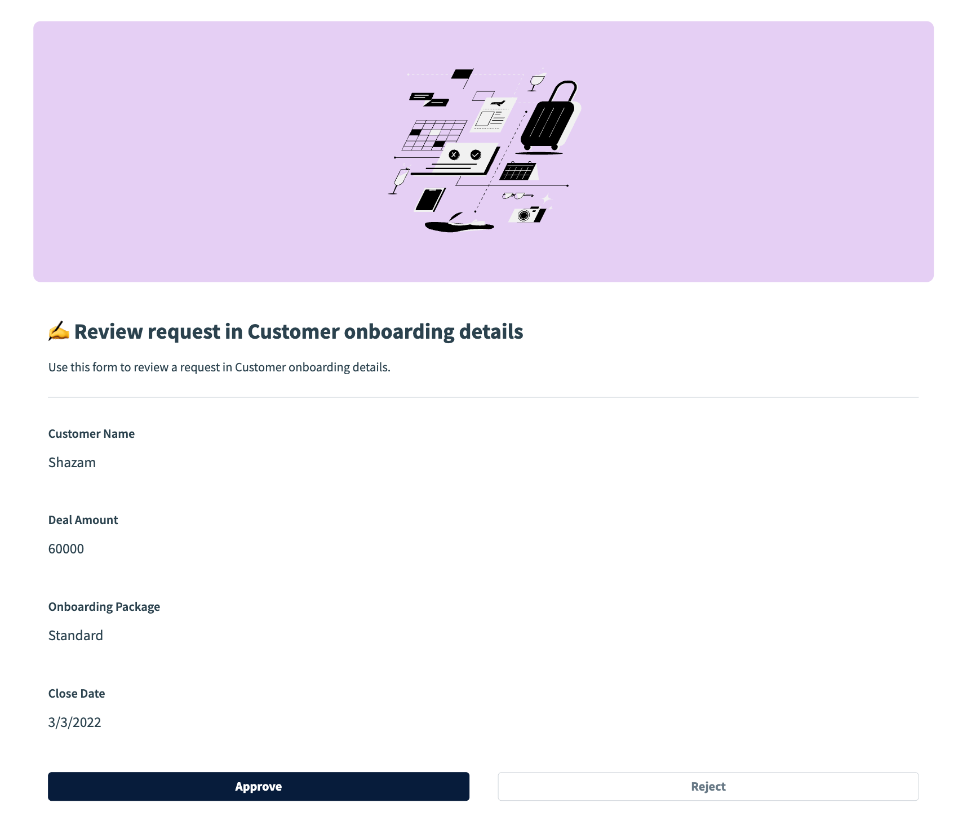
Task: Click the black phone in illustration
Action: point(430,199)
